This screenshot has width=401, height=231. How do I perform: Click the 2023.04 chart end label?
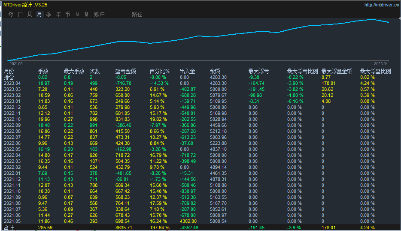pyautogui.click(x=381, y=63)
